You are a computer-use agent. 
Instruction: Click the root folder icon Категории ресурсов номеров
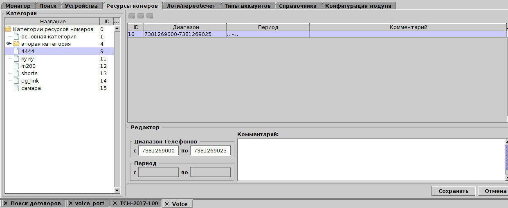point(8,29)
